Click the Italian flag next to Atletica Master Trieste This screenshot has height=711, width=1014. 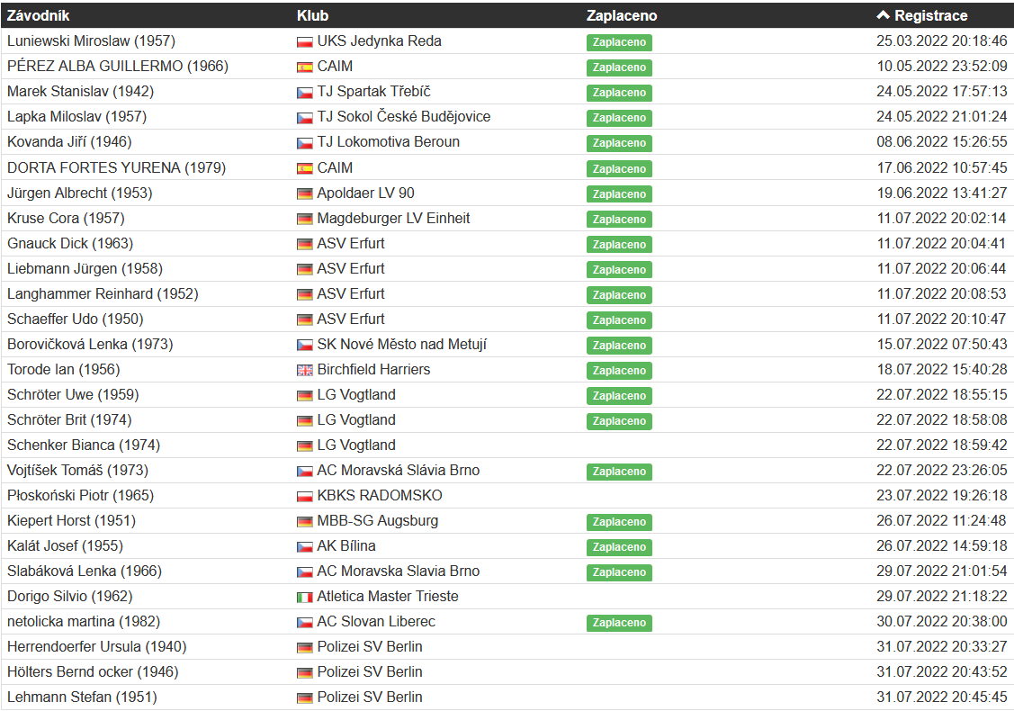point(305,598)
